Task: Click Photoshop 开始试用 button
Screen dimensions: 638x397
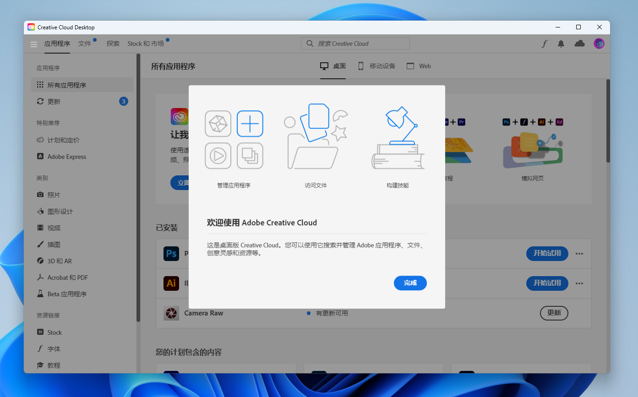Action: click(x=547, y=253)
